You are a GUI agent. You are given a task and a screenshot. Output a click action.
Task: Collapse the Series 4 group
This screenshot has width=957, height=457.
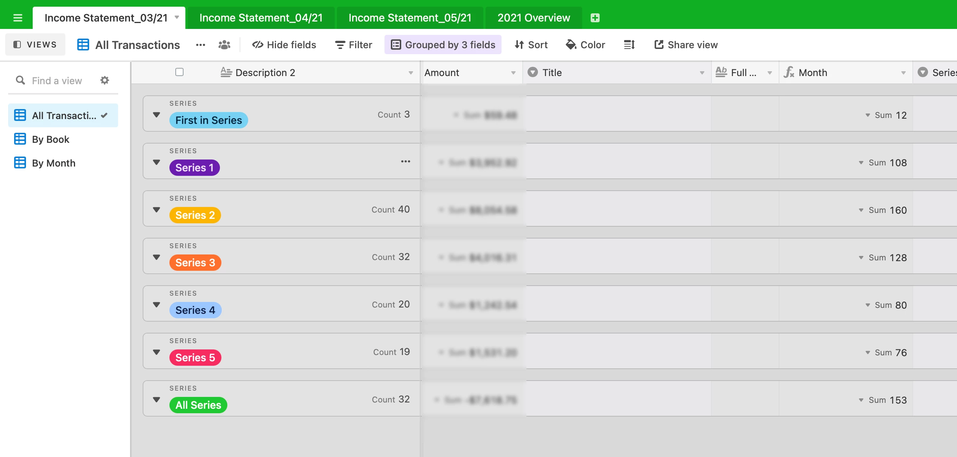pyautogui.click(x=156, y=305)
